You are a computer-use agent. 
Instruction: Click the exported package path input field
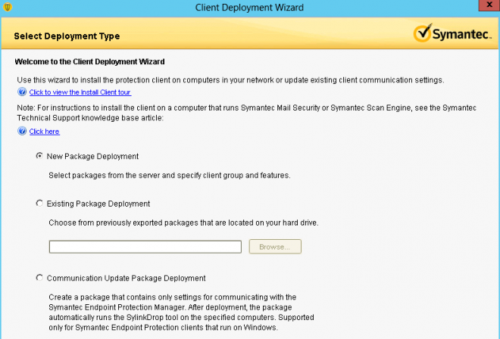tap(145, 247)
